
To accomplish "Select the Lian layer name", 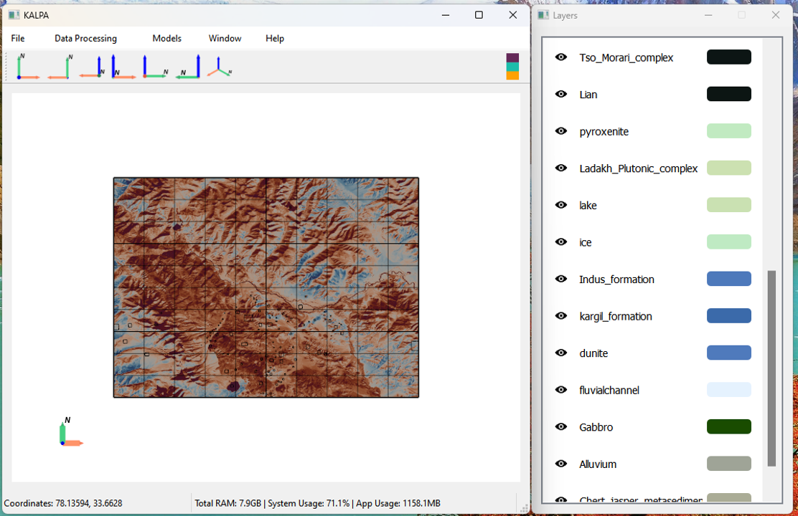I will pos(588,95).
